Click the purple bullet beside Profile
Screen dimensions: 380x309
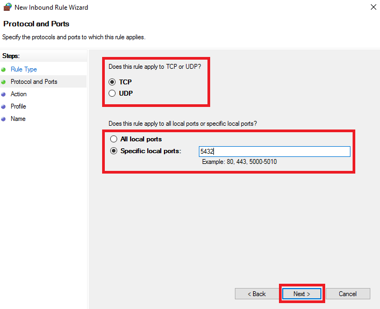coord(3,106)
